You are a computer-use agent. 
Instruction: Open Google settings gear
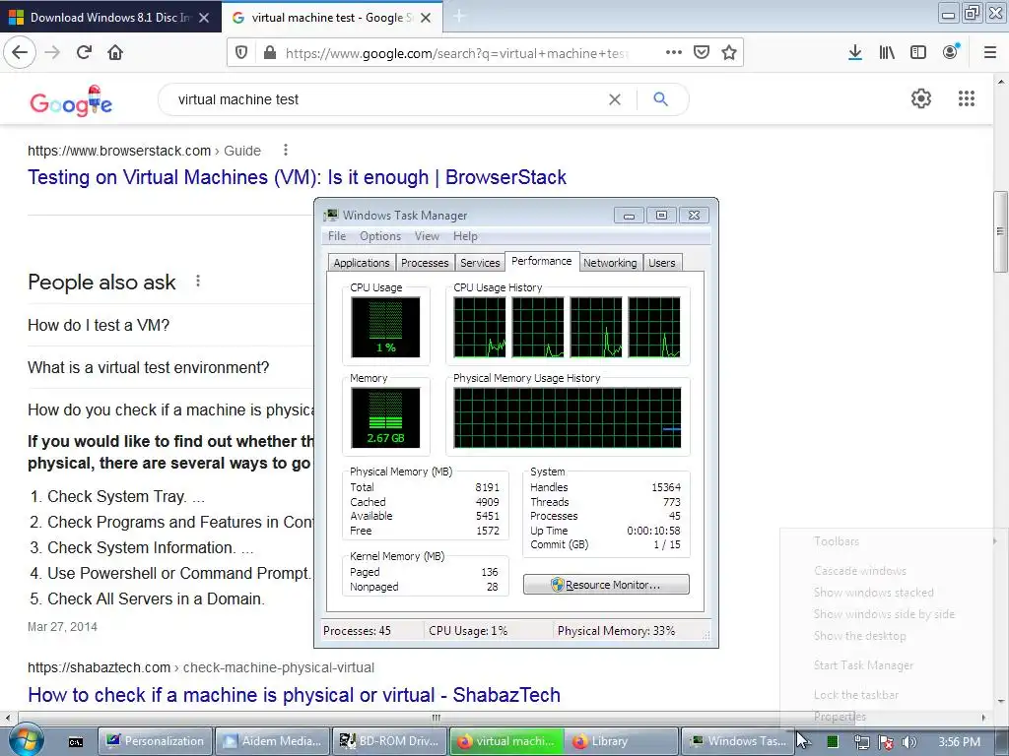(921, 98)
